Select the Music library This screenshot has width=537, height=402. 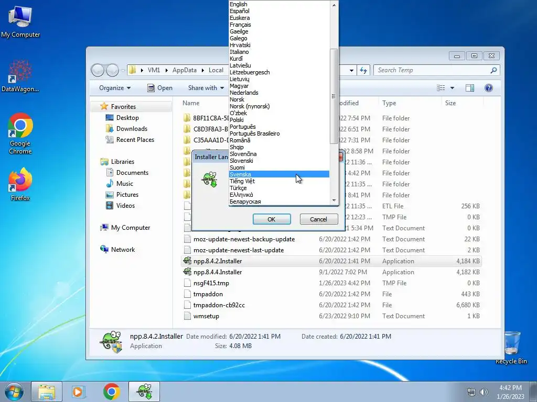tap(124, 184)
